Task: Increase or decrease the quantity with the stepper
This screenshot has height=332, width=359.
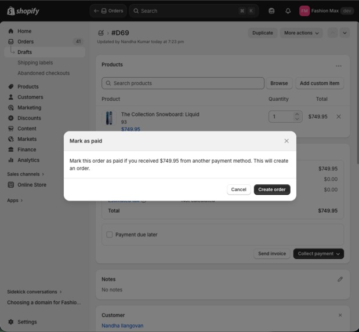Action: click(x=297, y=116)
